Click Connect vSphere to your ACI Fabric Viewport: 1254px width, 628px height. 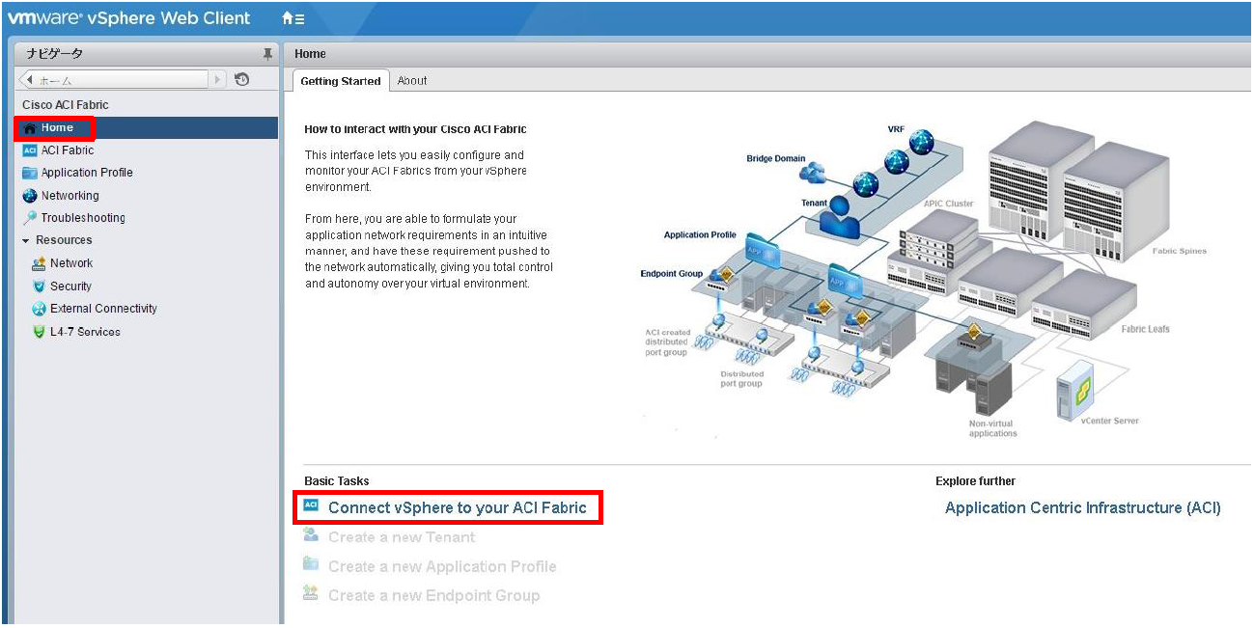coord(458,506)
